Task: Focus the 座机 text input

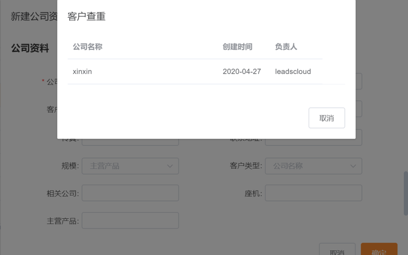Action: tap(313, 193)
